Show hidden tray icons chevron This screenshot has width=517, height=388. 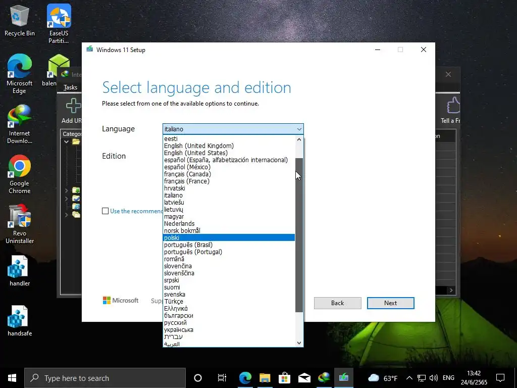tap(409, 378)
